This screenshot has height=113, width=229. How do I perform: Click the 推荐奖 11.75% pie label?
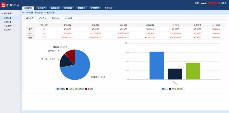click(x=60, y=47)
